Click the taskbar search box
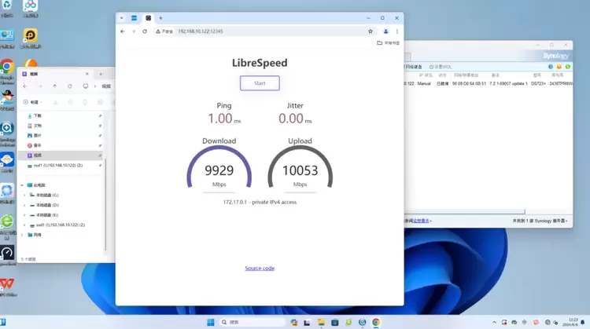590x329 pixels. (x=252, y=322)
